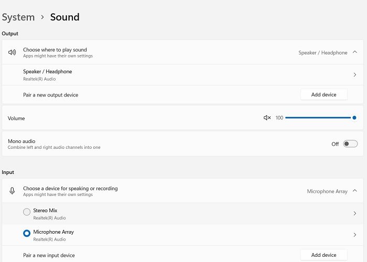The height and width of the screenshot is (262, 367).
Task: Expand 'Choose where to play sound' section
Action: [55, 50]
